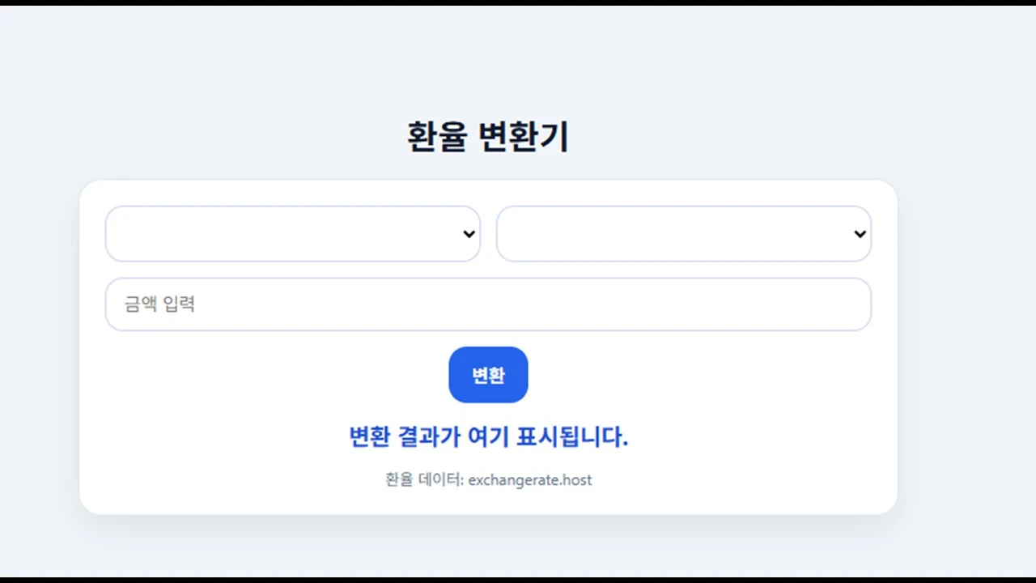This screenshot has width=1036, height=583.
Task: Click the 환율 변환기 page title
Action: 488,136
